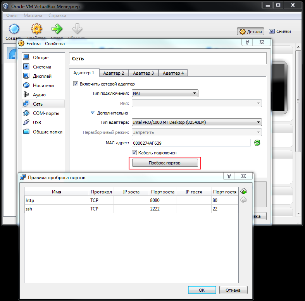Select the ssh rule name cell
Viewport: 305px width, 301px height.
pos(57,209)
